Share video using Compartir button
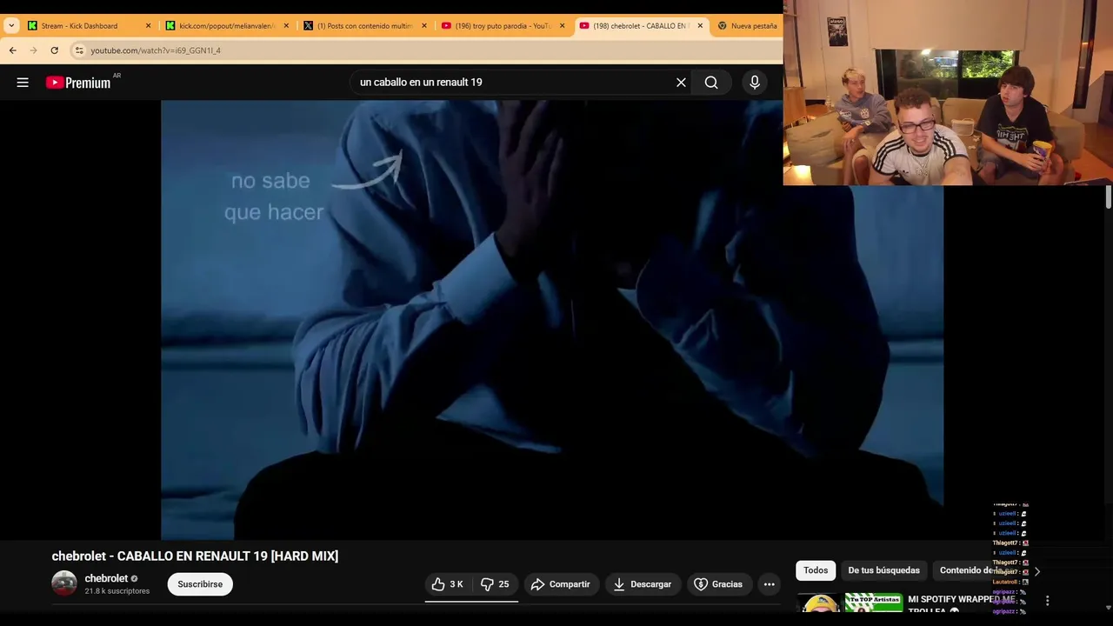This screenshot has height=626, width=1113. (x=560, y=584)
